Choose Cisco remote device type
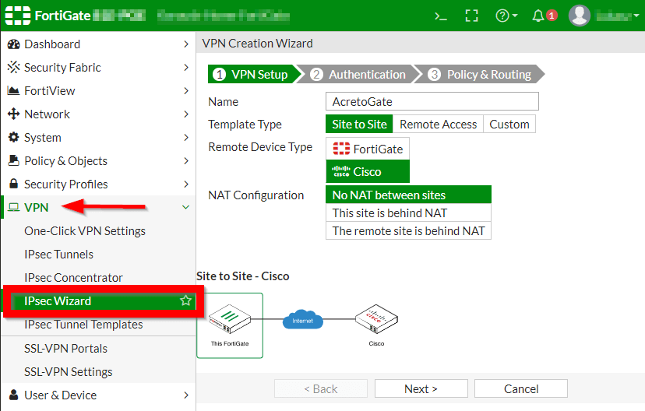The width and height of the screenshot is (645, 411). click(x=368, y=171)
